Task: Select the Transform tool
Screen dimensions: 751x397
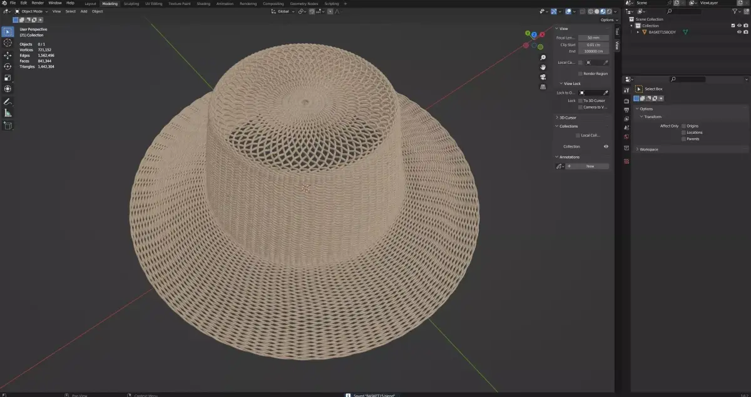Action: click(x=8, y=89)
